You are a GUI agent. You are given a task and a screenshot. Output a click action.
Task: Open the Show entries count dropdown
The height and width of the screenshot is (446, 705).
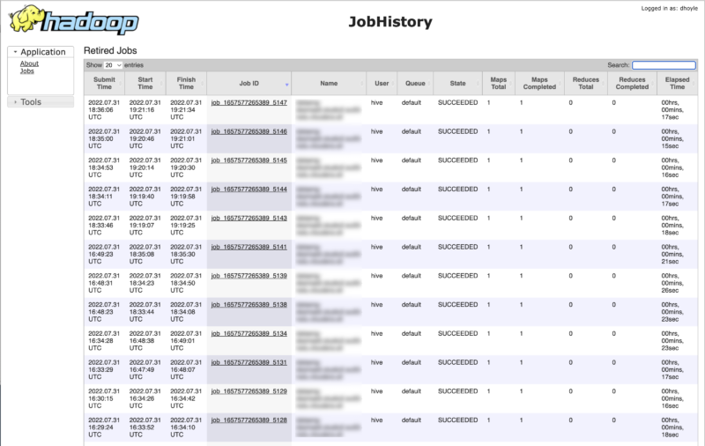point(113,65)
